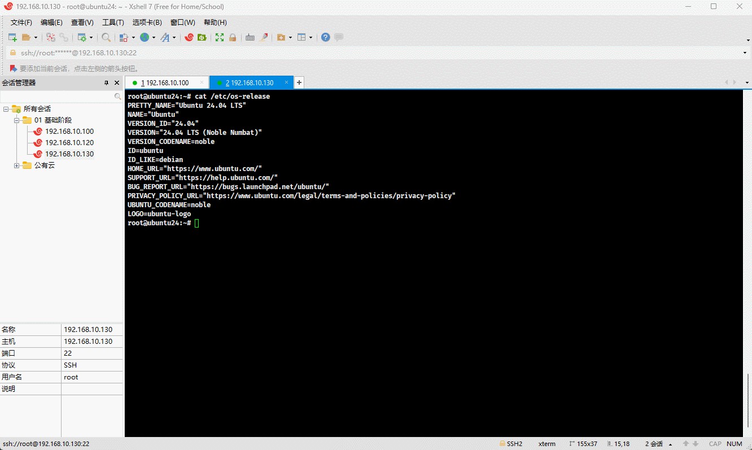Click the highlighter pen toolbar icon
Screen dimensions: 752x450
point(263,37)
